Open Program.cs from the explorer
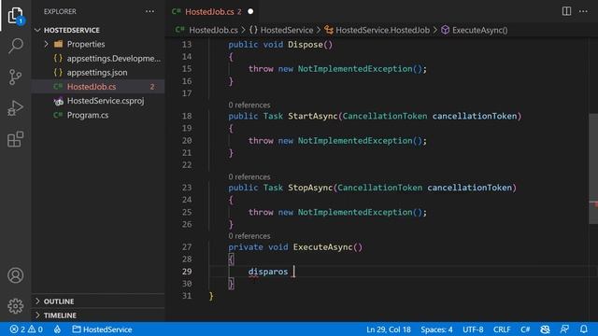This screenshot has height=336, width=598. point(88,115)
